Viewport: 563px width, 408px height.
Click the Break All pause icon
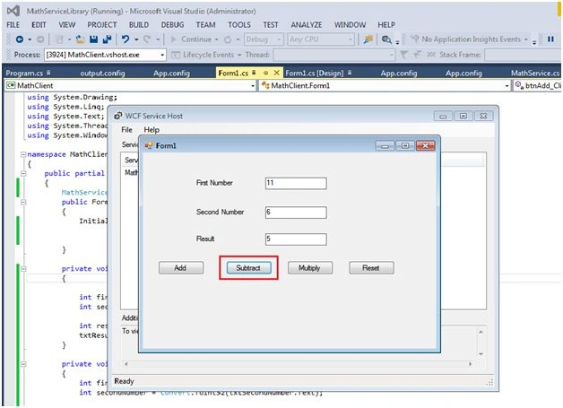(550, 39)
